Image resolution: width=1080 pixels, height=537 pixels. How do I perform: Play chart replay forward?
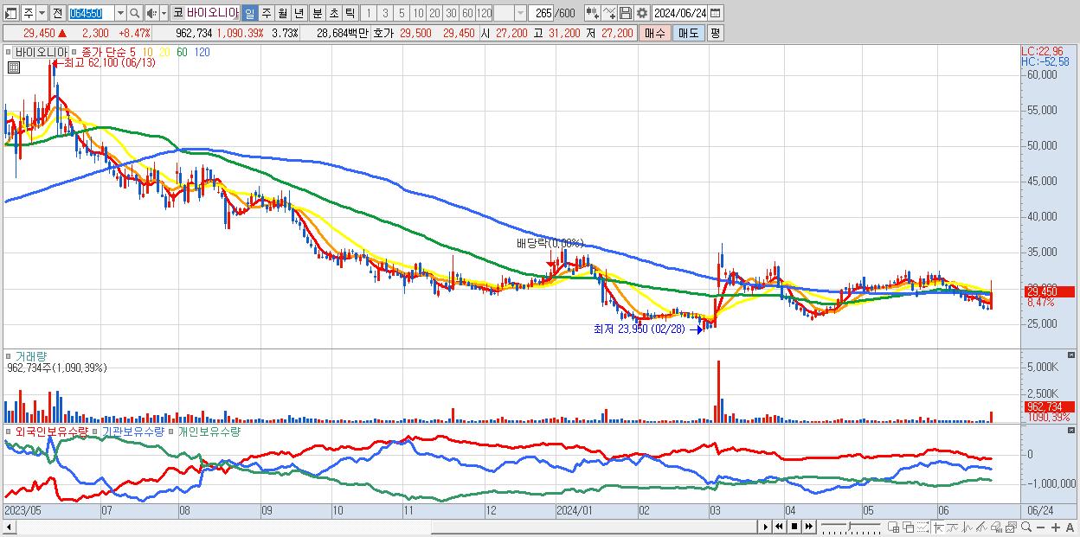[766, 527]
